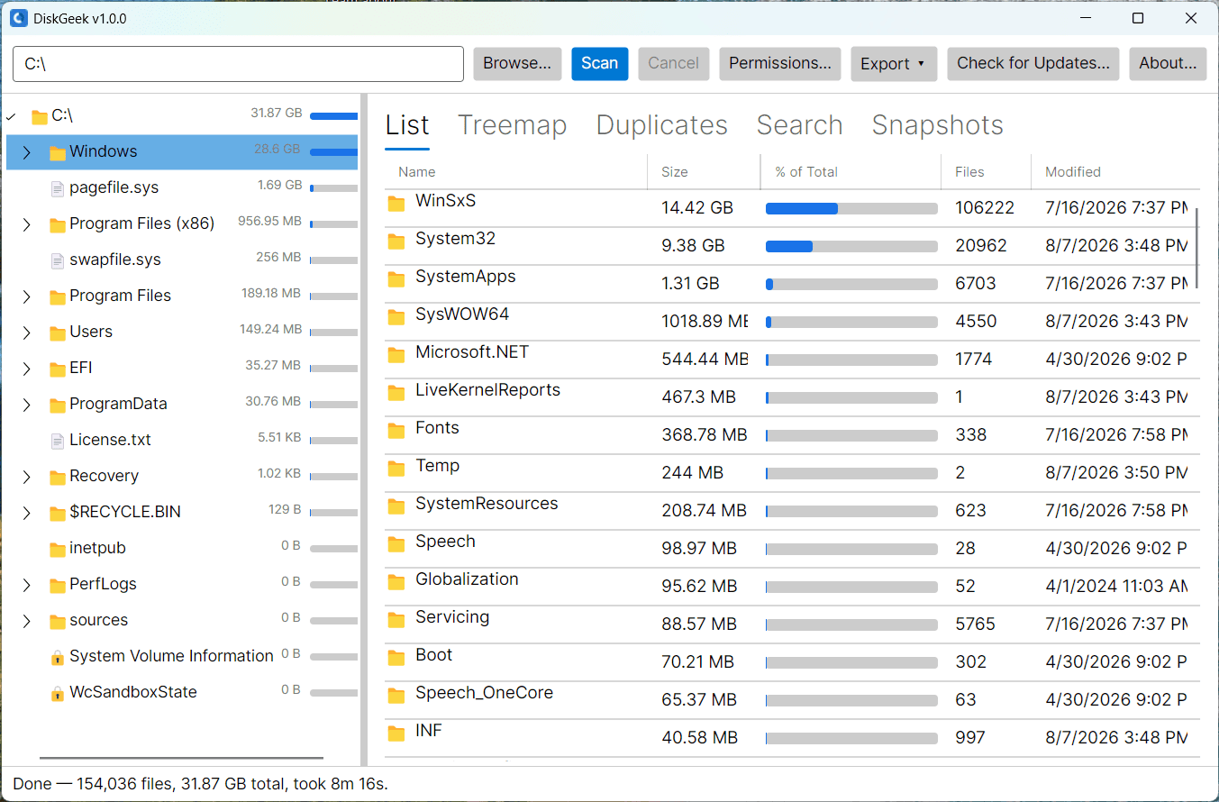Click the License.txt file icon
Screen dimensions: 1219x802
[x=58, y=441]
